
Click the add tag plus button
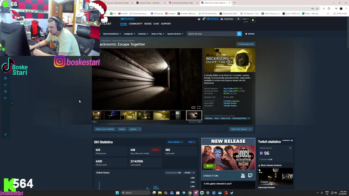coord(248,118)
